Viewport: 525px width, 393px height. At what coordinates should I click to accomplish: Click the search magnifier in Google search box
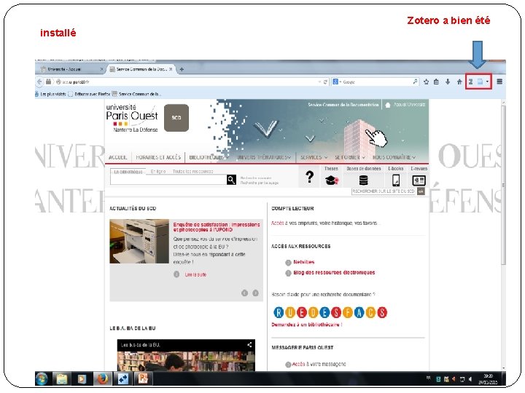point(415,82)
